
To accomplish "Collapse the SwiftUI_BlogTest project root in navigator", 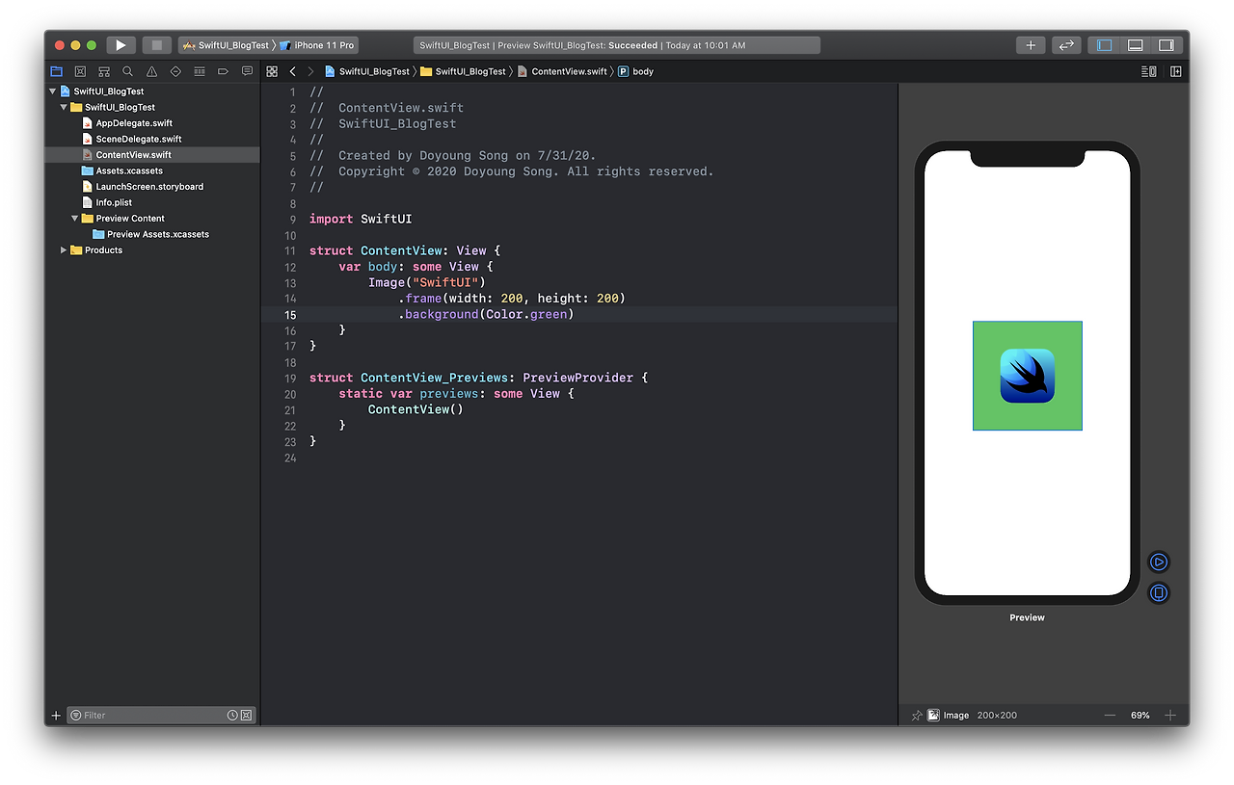I will [53, 92].
